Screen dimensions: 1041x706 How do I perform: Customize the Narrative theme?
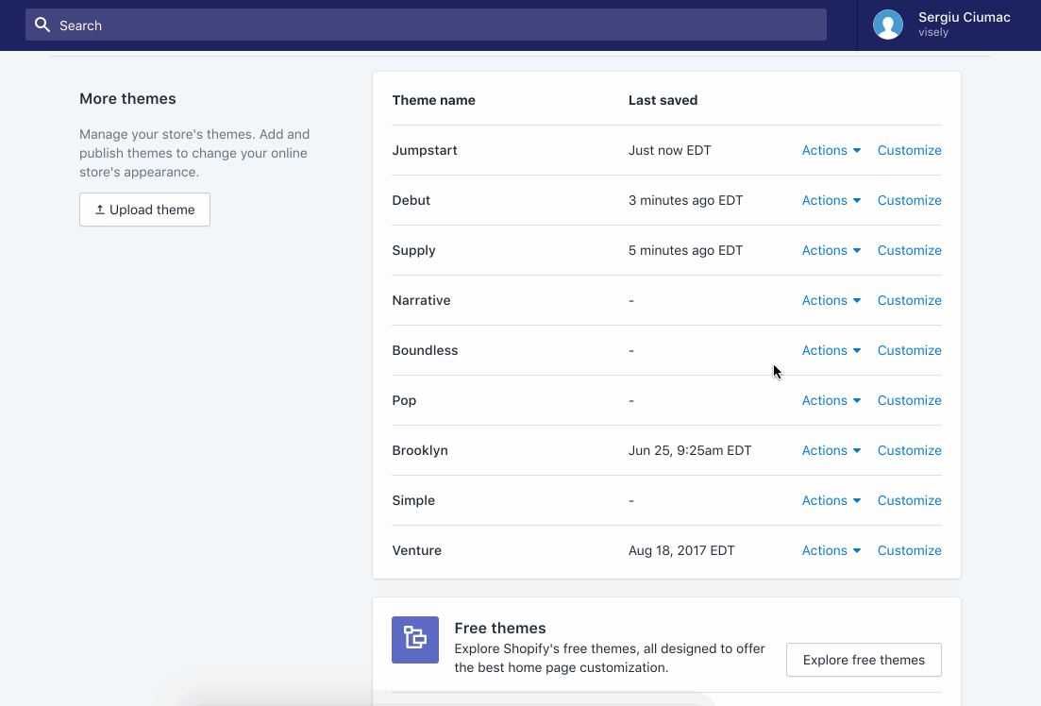pos(909,300)
